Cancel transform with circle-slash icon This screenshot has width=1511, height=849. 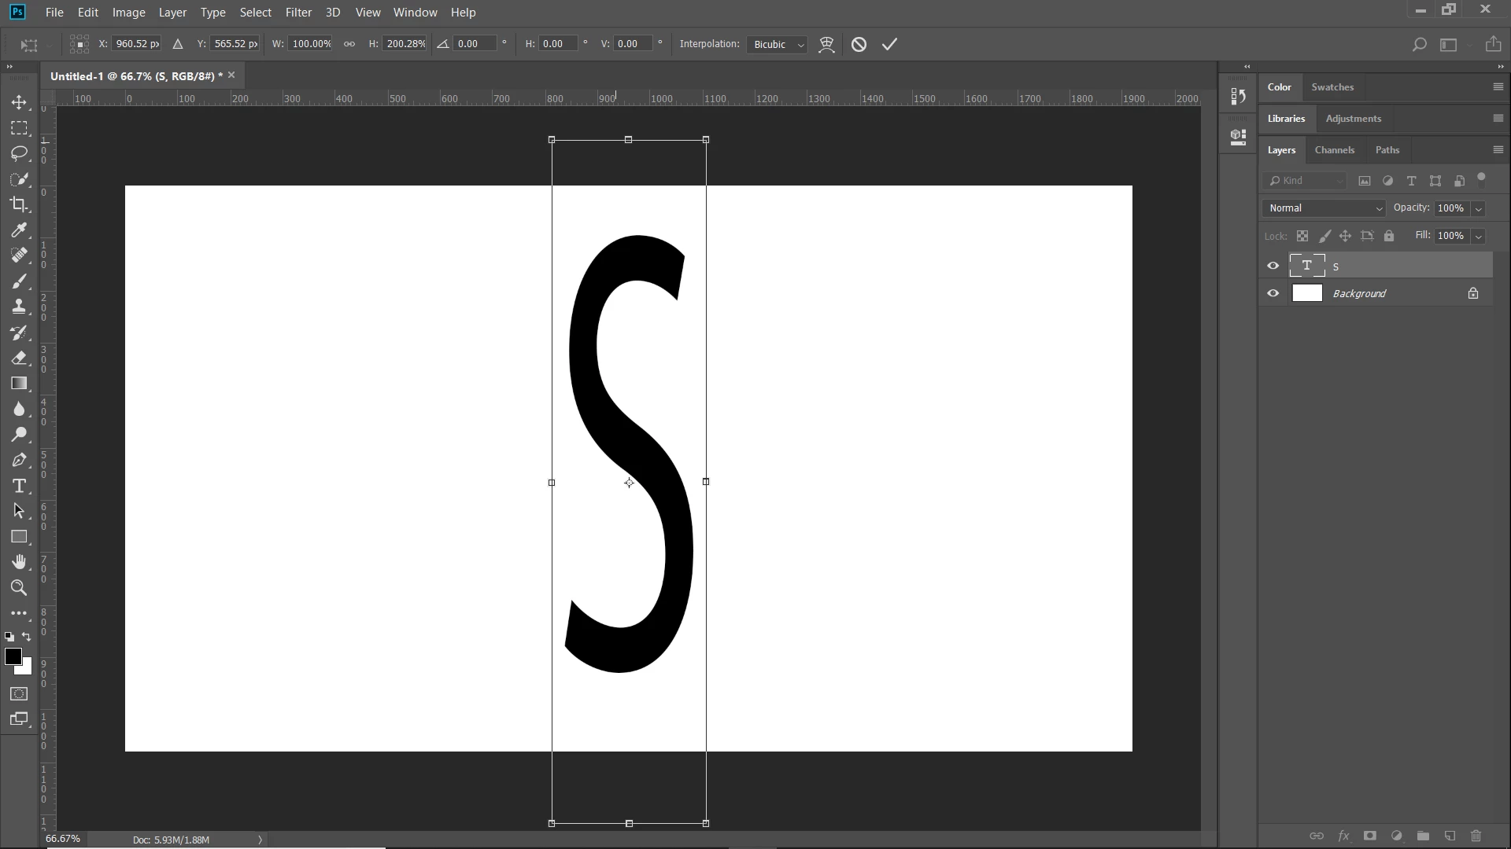pos(859,45)
